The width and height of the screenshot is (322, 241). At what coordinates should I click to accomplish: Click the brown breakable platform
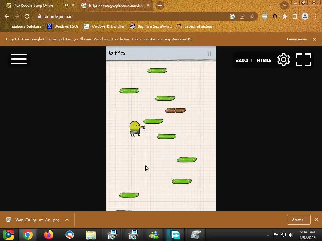coord(175,110)
